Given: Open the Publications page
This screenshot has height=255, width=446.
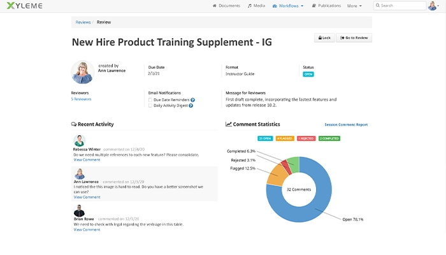Looking at the screenshot, I should click(326, 6).
